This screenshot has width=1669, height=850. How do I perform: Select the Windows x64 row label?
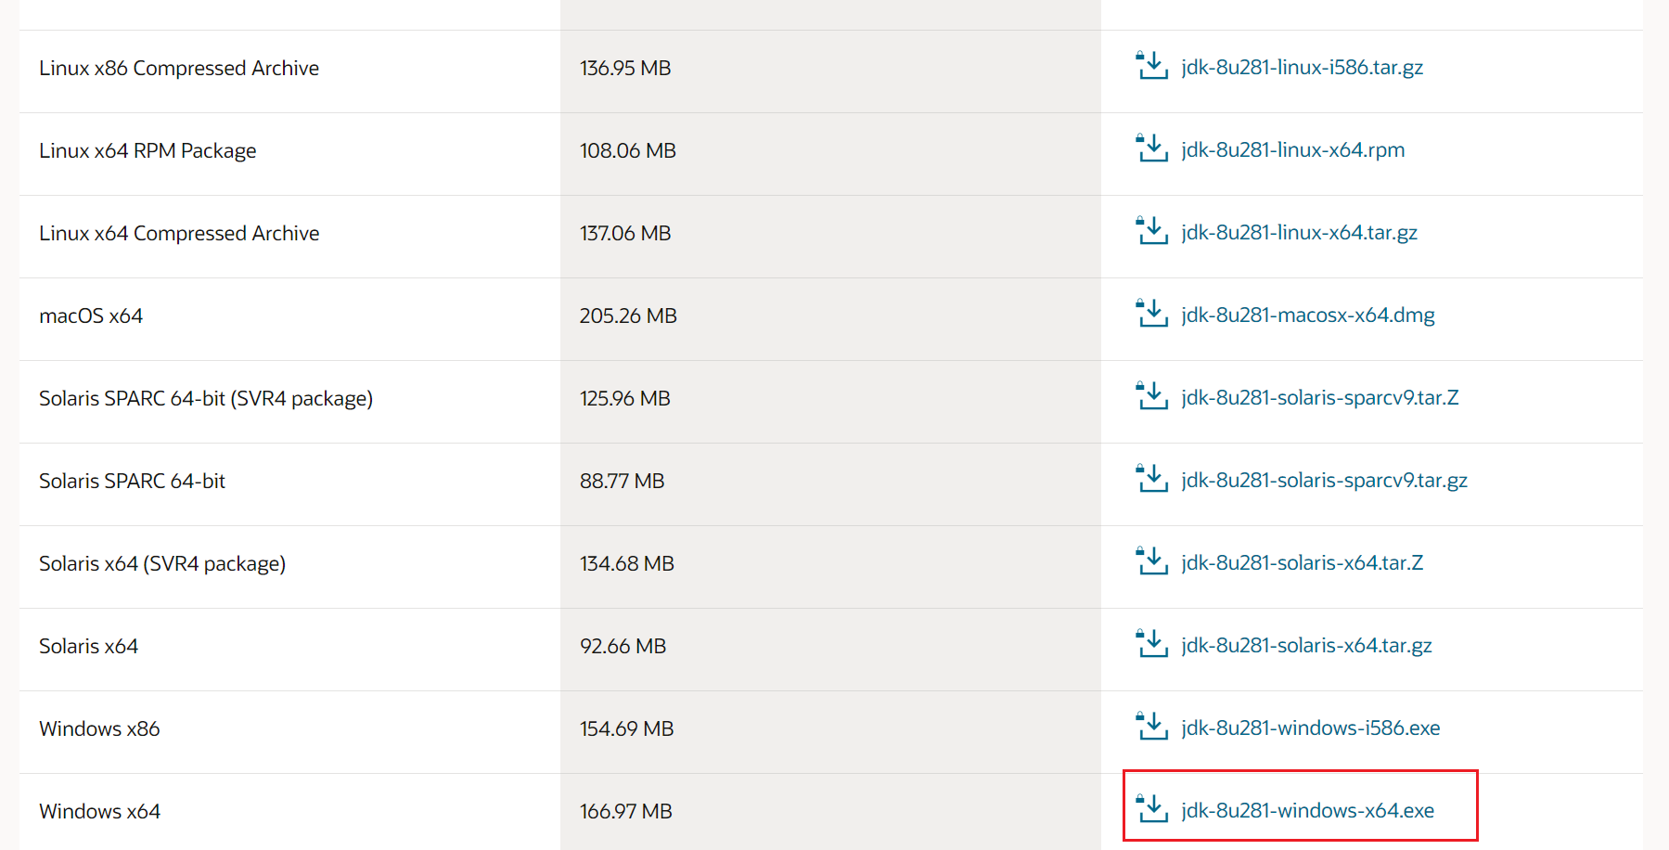pyautogui.click(x=99, y=811)
